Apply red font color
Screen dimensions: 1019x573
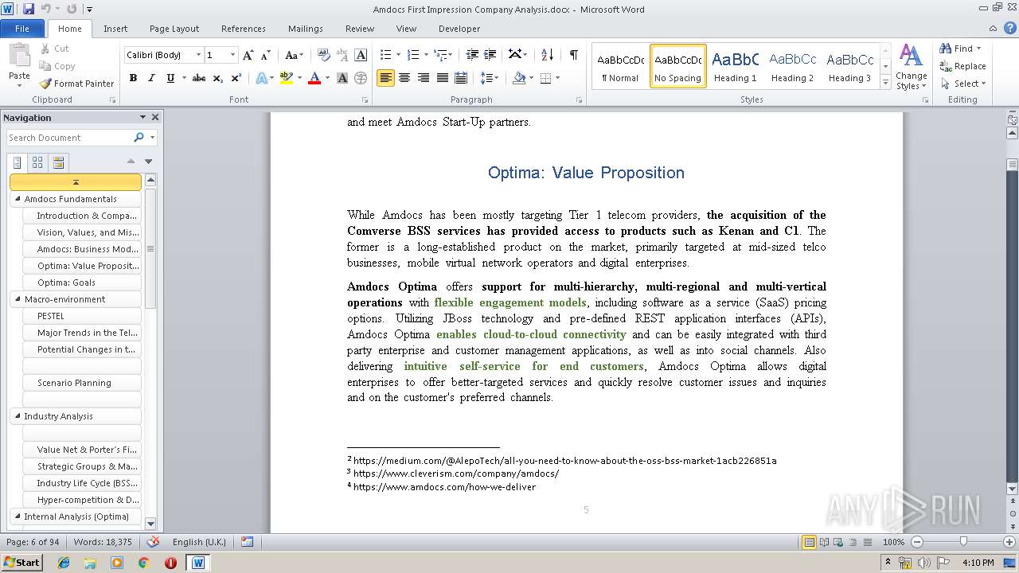click(314, 78)
